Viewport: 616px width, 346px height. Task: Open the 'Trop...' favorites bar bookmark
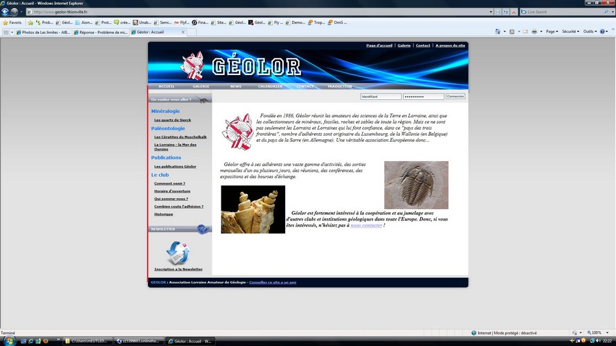(316, 22)
